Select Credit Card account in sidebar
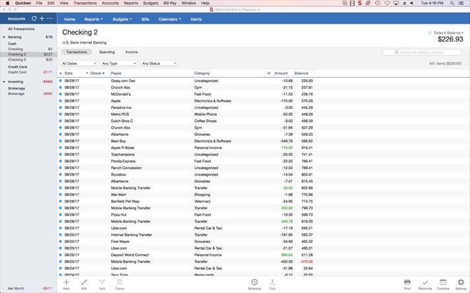470x293 pixels. (x=17, y=72)
